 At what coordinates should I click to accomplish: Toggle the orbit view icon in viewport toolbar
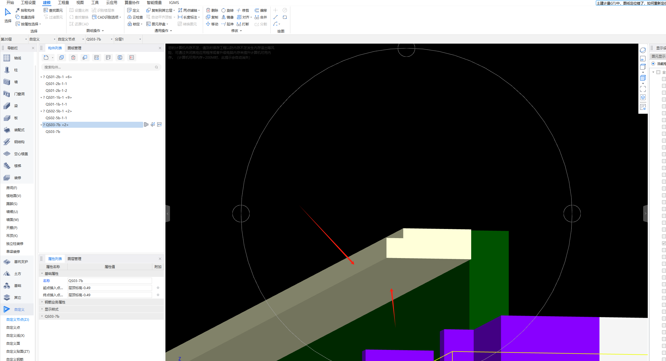click(x=643, y=50)
